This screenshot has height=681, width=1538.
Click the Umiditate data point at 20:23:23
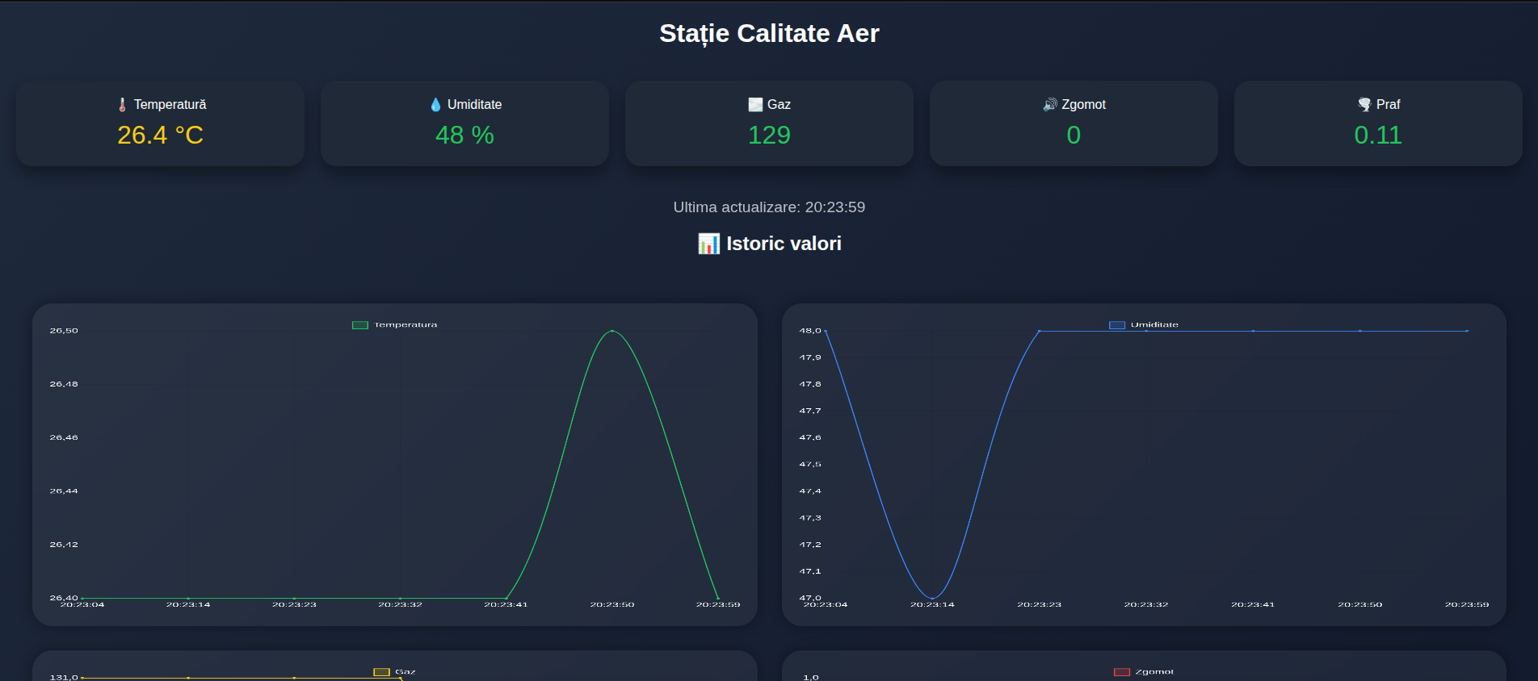(1039, 331)
